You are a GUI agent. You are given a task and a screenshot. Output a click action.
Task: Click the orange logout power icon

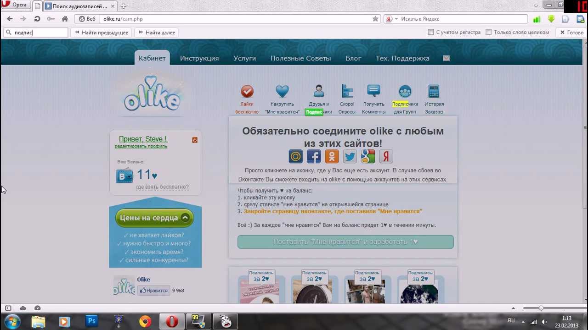coord(195,140)
